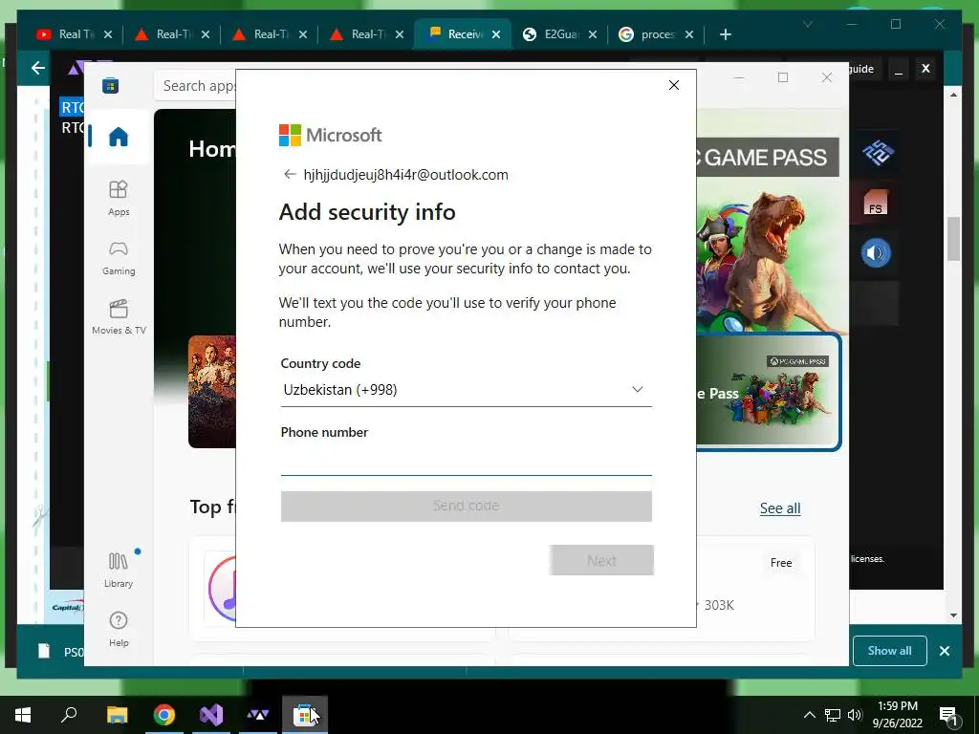Click the Next button

pyautogui.click(x=601, y=560)
